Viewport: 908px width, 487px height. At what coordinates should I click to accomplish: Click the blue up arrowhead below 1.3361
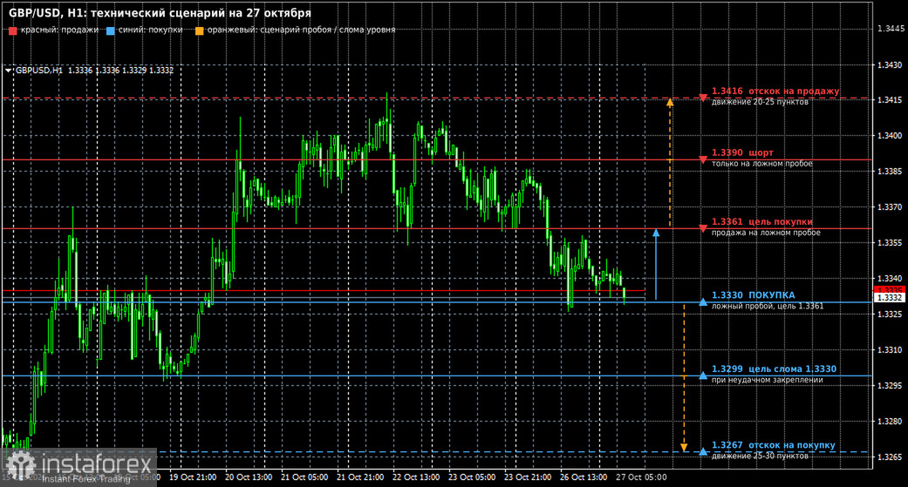[x=656, y=233]
